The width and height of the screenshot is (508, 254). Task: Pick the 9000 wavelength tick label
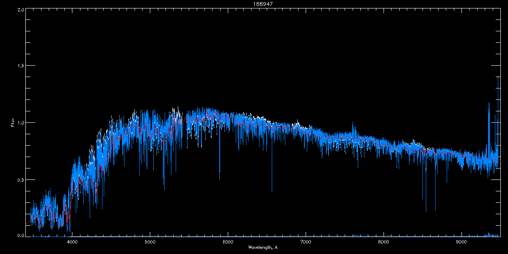coord(461,242)
